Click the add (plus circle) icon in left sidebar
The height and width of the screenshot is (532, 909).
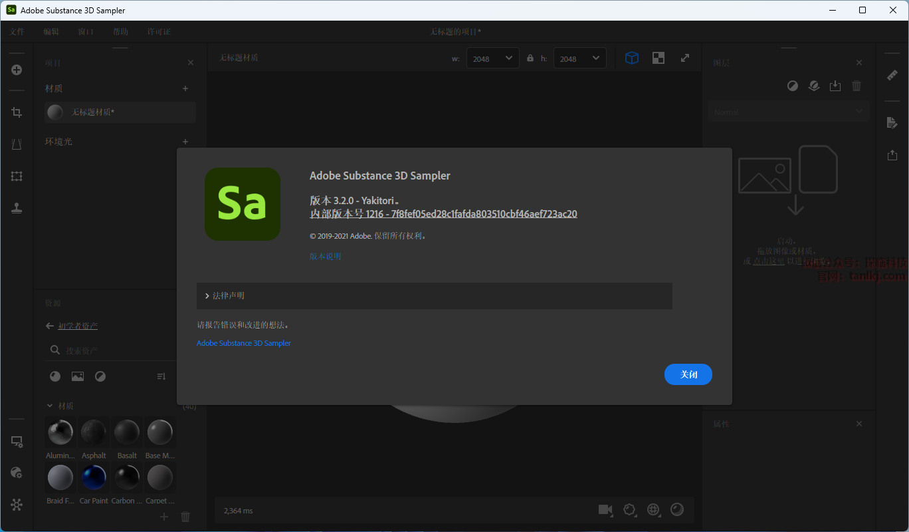pyautogui.click(x=17, y=70)
